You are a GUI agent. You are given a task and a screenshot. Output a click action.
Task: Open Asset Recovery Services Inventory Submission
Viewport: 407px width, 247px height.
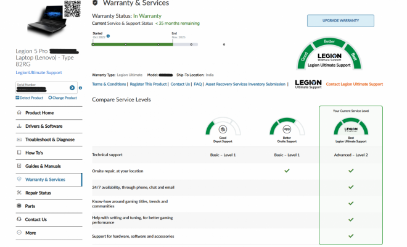tap(245, 84)
